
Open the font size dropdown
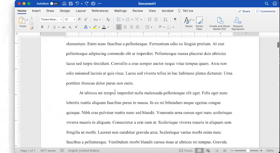pyautogui.click(x=74, y=19)
